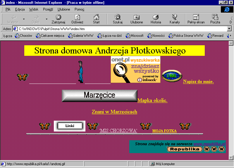Click the Zatrzymaj (Stop) toolbar icon
This screenshot has width=234, height=168.
click(58, 19)
